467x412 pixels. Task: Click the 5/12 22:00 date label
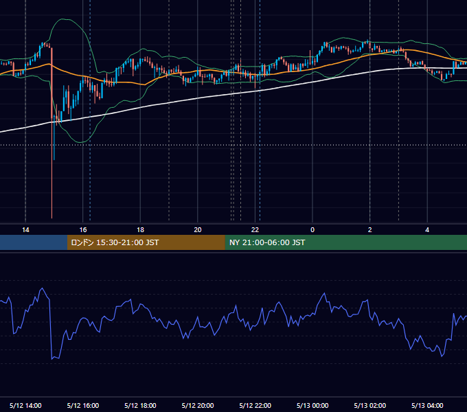pos(255,405)
